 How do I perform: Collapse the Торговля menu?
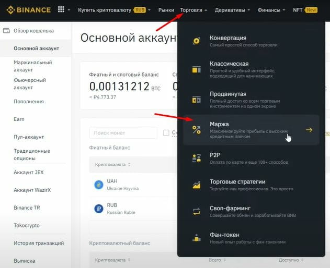(x=194, y=10)
